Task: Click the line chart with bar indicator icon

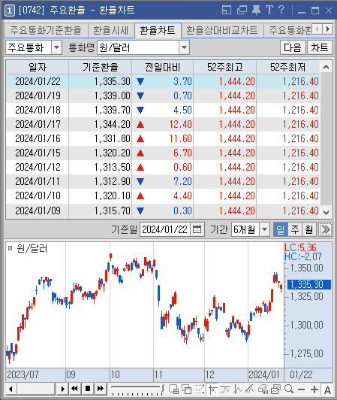Action: [x=225, y=389]
